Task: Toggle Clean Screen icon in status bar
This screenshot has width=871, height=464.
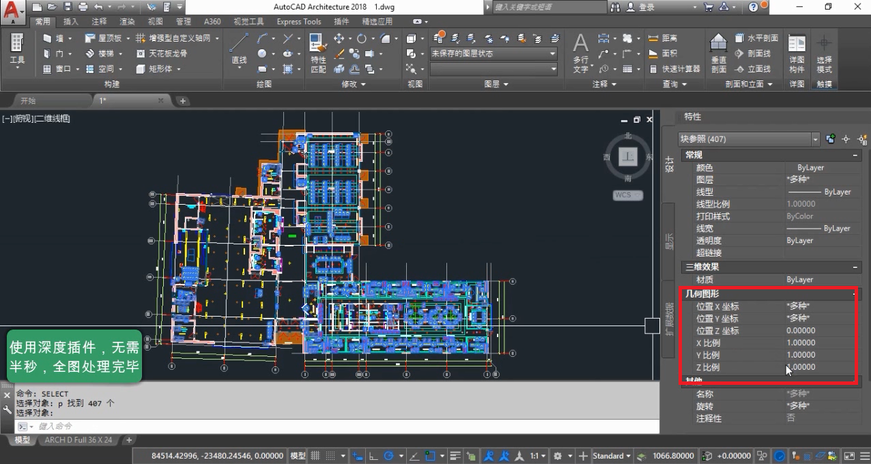Action: coord(849,456)
